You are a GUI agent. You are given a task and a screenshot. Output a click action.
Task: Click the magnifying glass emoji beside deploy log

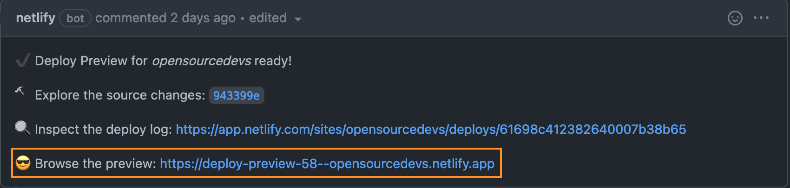pyautogui.click(x=22, y=128)
